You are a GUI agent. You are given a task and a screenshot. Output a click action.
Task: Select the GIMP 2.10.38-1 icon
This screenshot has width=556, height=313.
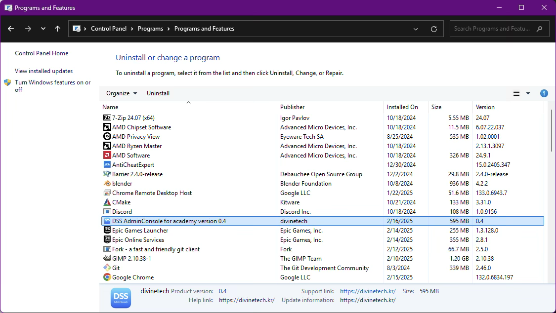(x=107, y=259)
